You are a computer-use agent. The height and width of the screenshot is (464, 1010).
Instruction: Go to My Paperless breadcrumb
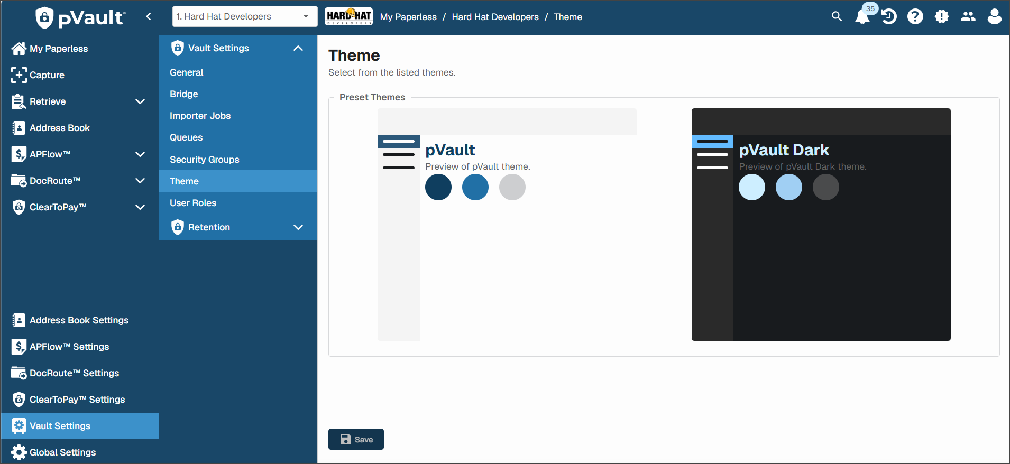(x=408, y=17)
